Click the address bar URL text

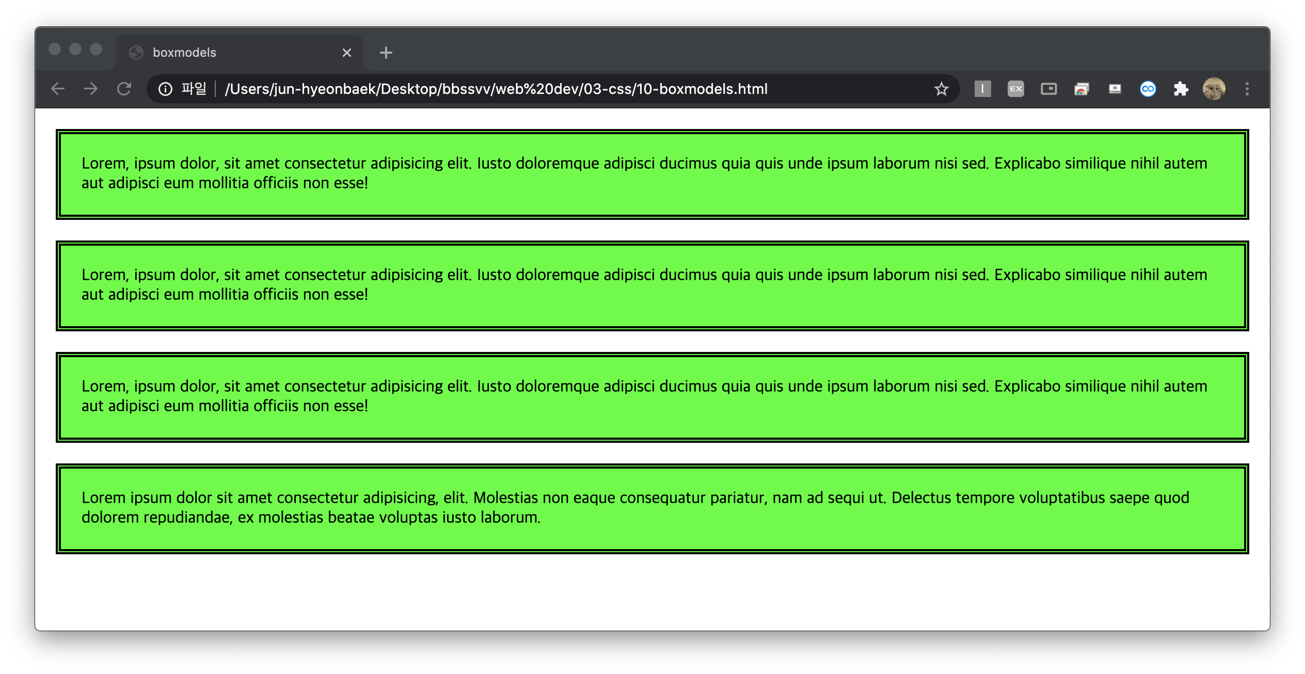point(496,89)
